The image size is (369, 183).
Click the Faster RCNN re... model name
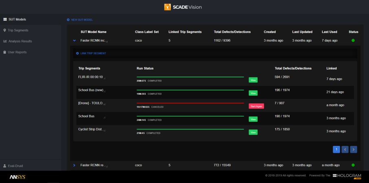coord(93,165)
